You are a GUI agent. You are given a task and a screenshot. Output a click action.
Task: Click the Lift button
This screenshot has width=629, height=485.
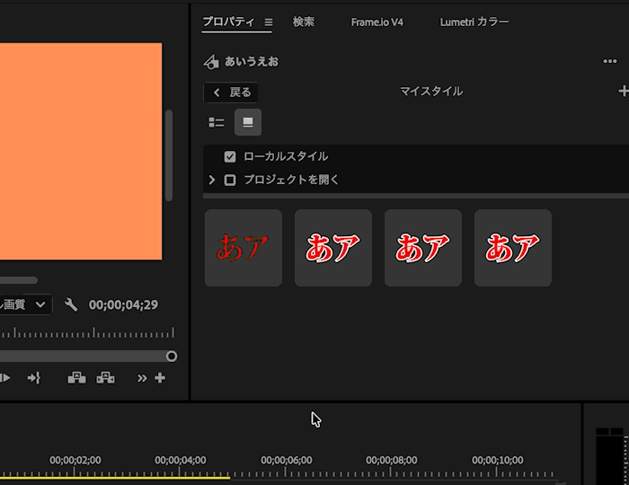click(76, 378)
